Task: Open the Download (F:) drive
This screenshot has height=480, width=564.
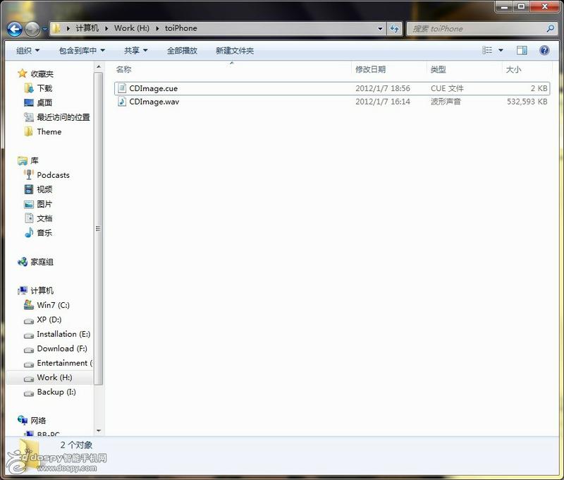Action: [62, 349]
